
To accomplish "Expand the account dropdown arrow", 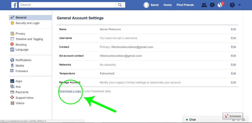I will [x=239, y=5].
